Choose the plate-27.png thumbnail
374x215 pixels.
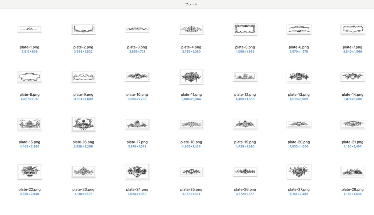[299, 172]
